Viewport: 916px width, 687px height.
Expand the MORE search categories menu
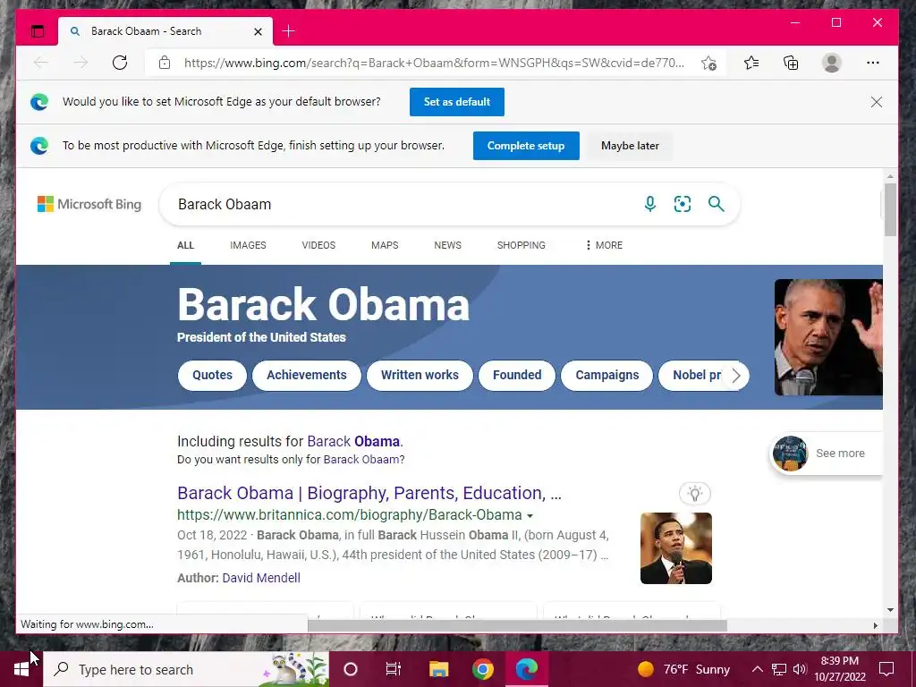604,245
